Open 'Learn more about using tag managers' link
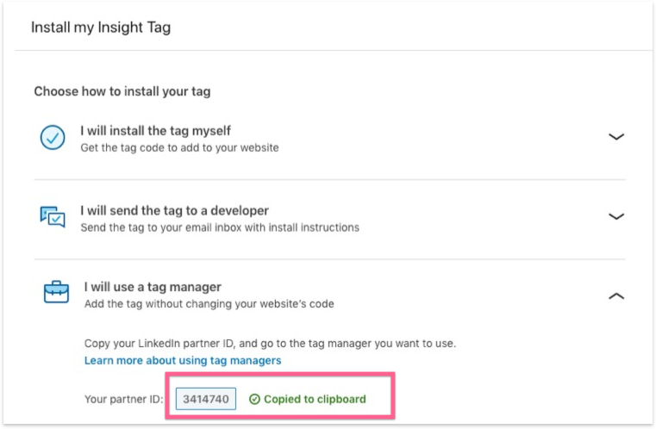 click(x=183, y=360)
